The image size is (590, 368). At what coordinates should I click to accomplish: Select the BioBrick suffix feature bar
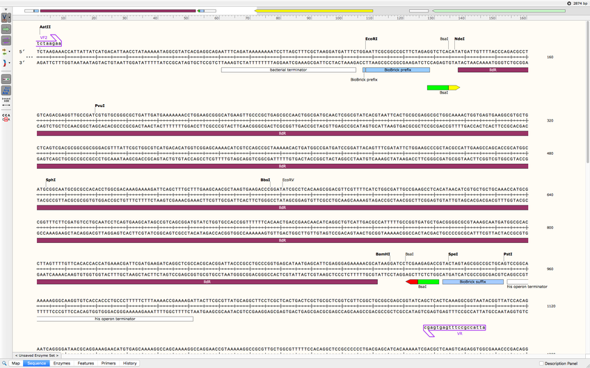tap(464, 281)
